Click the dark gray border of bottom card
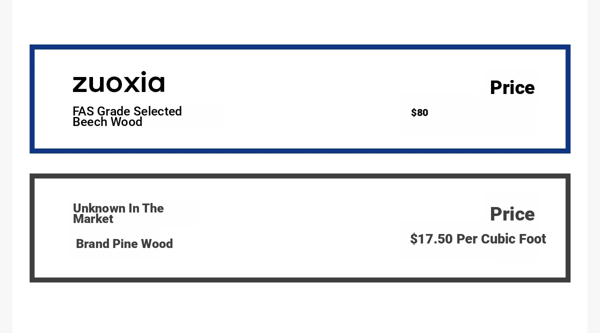 (300, 176)
